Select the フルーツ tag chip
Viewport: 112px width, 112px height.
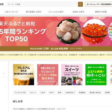click(33, 92)
